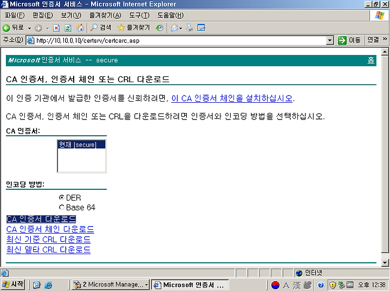The height and width of the screenshot is (292, 390).
Task: Expand the Mail icon dropdown arrow
Action: [181, 28]
